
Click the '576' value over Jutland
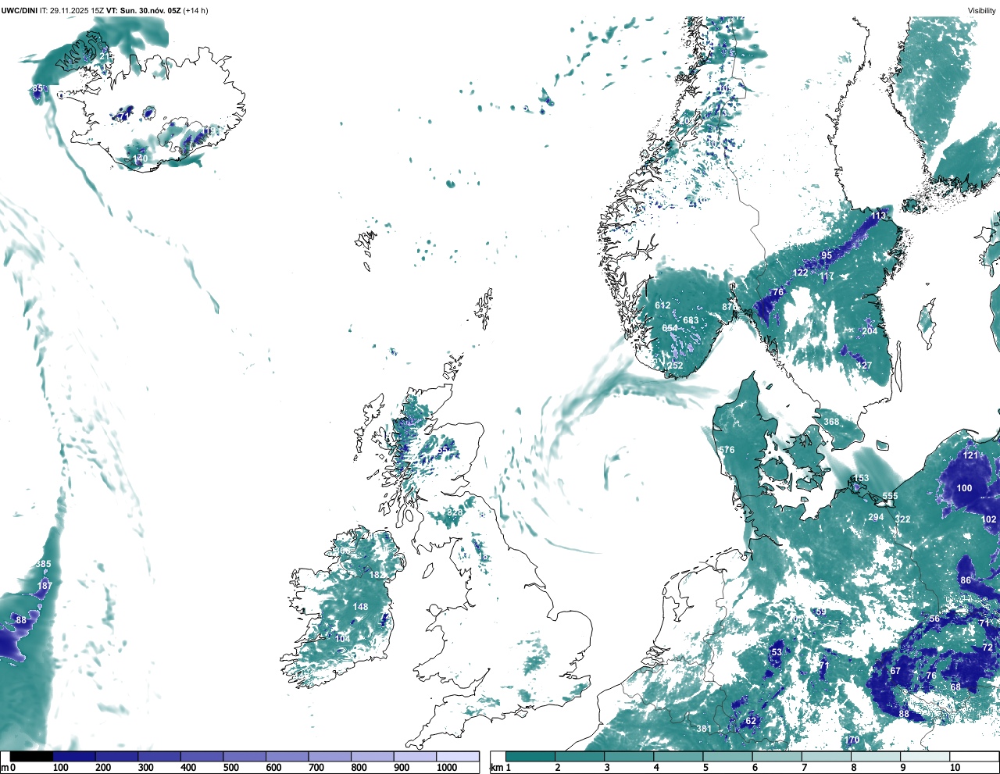[727, 450]
